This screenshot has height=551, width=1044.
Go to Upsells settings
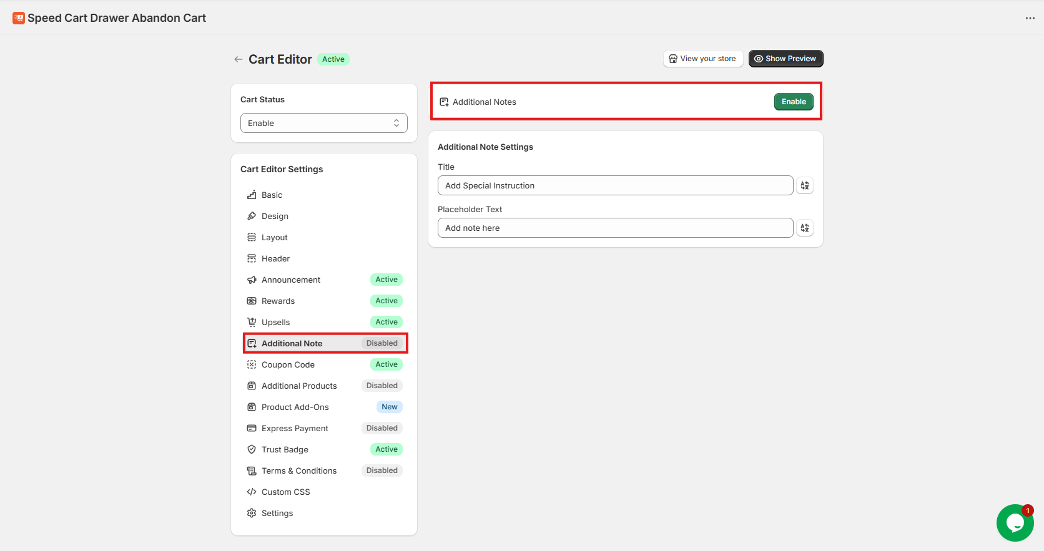(x=275, y=322)
